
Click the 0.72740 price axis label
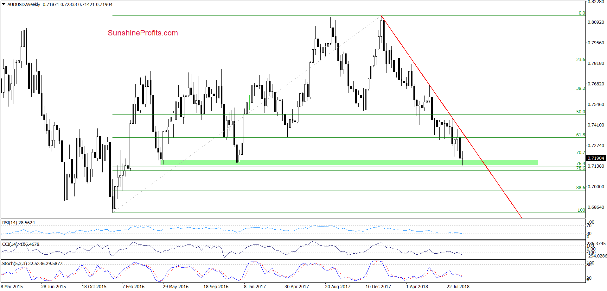pos(596,145)
